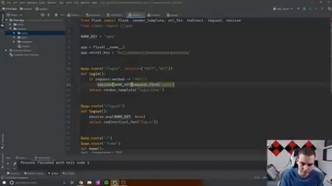Click return render_template login line
This screenshot has width=332, height=186.
click(x=127, y=90)
